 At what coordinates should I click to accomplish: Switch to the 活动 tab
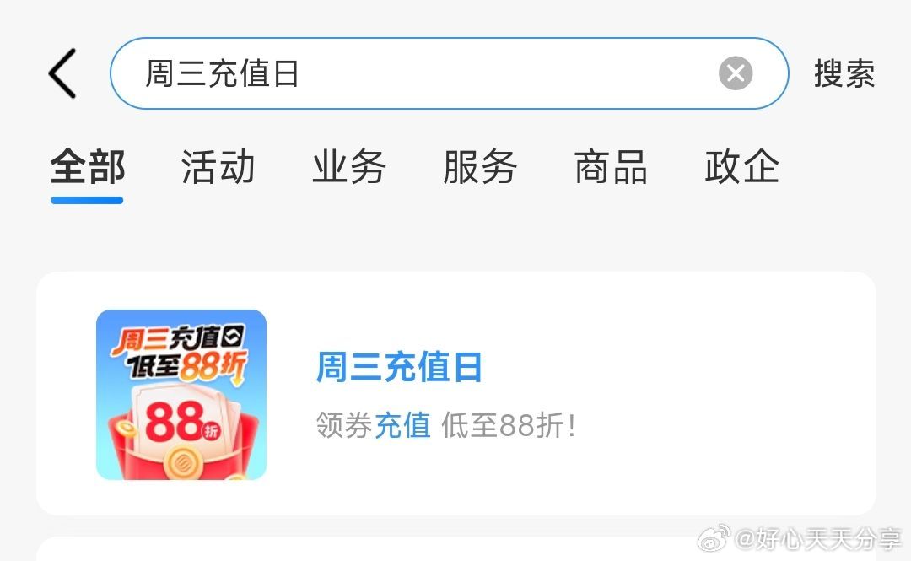218,167
